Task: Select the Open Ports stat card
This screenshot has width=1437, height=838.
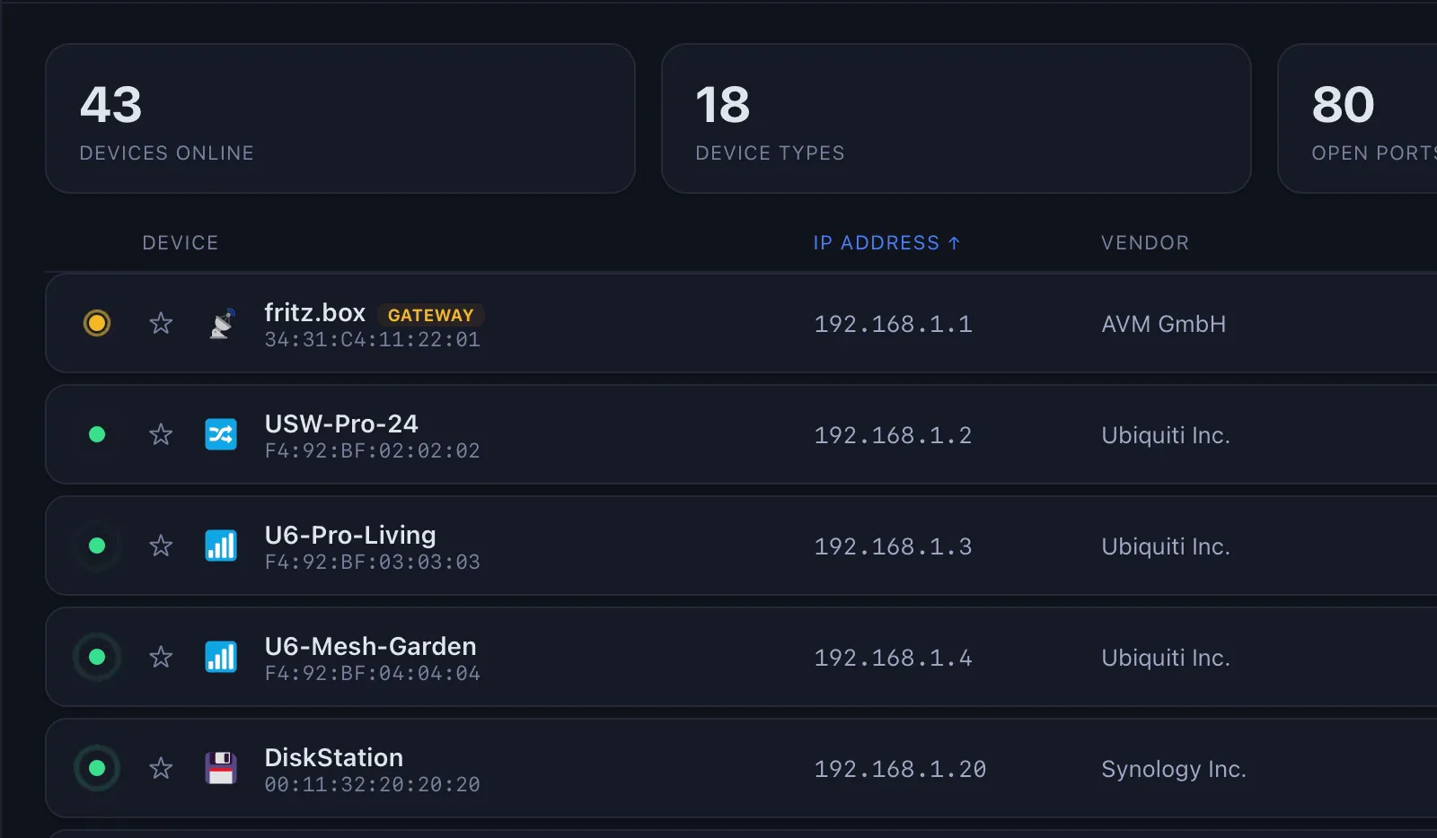Action: 1358,118
